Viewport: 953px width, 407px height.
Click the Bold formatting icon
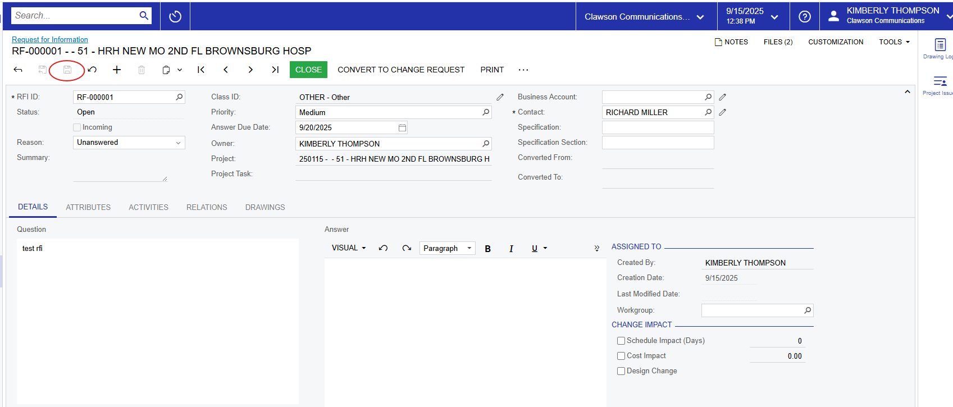tap(487, 249)
